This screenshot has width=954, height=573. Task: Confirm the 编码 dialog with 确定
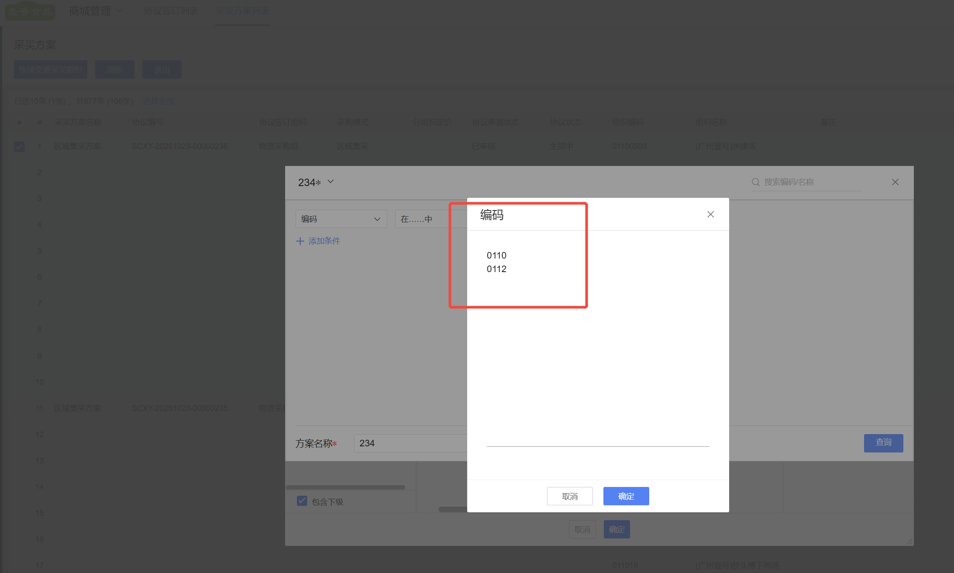[626, 496]
